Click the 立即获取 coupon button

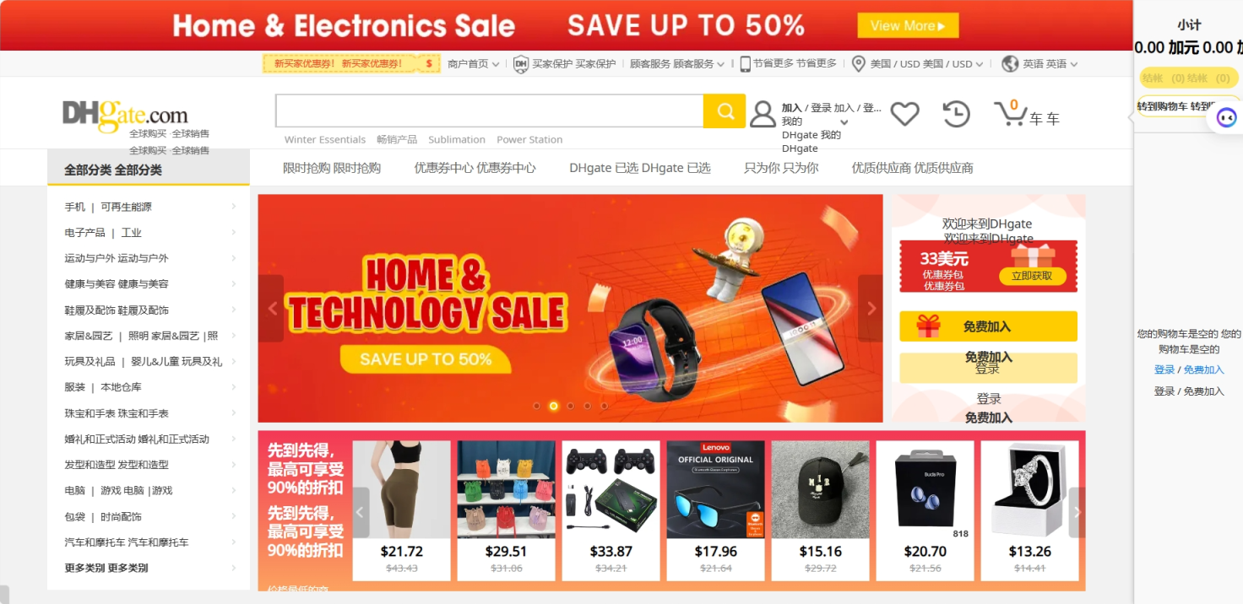(x=1032, y=276)
